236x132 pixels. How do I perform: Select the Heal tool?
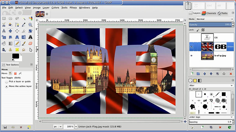[17, 50]
